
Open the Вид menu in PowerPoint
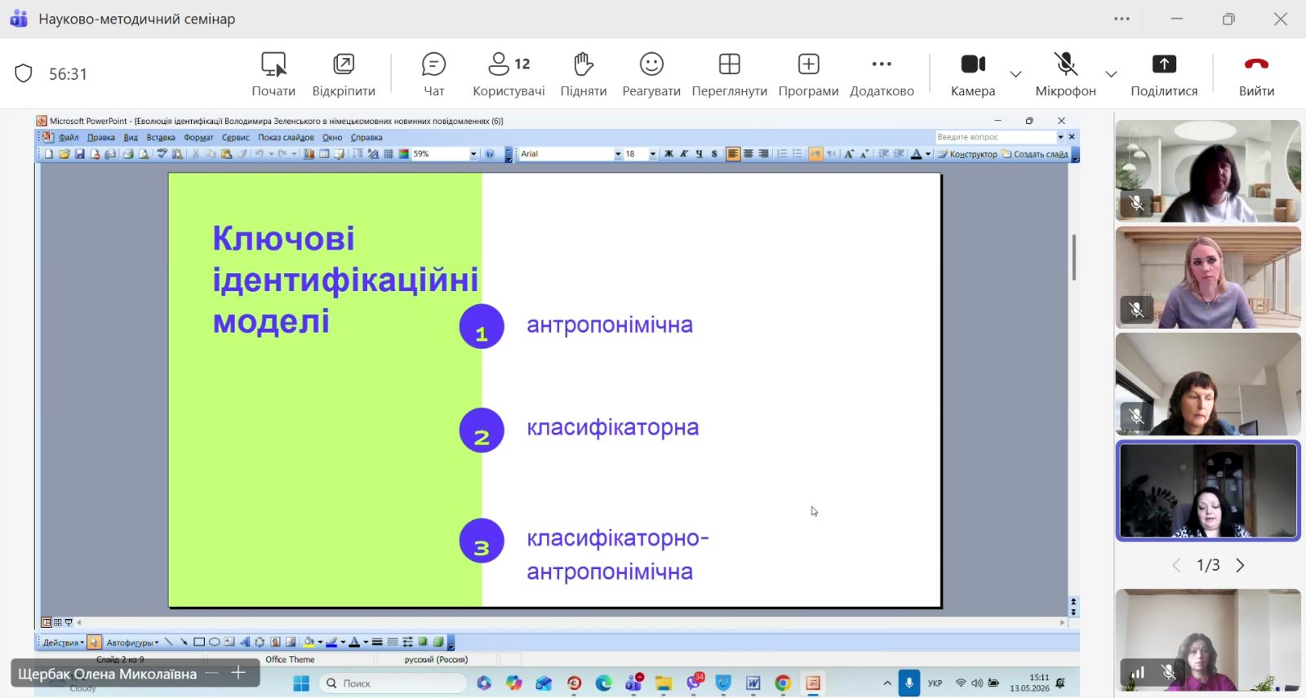131,138
